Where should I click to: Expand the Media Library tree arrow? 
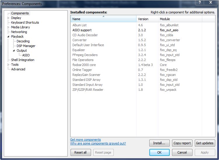pyautogui.click(x=8, y=27)
